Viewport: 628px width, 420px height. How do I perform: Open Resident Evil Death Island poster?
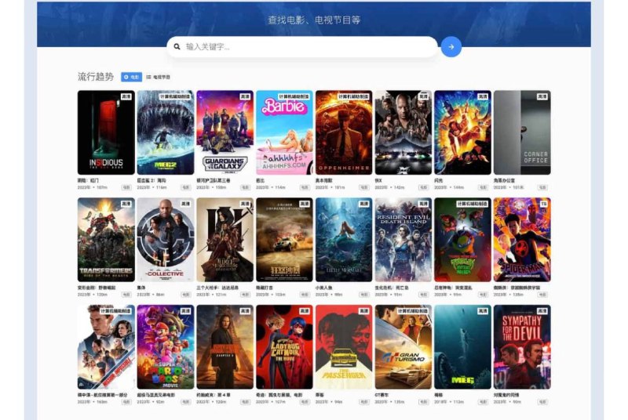[x=403, y=240]
